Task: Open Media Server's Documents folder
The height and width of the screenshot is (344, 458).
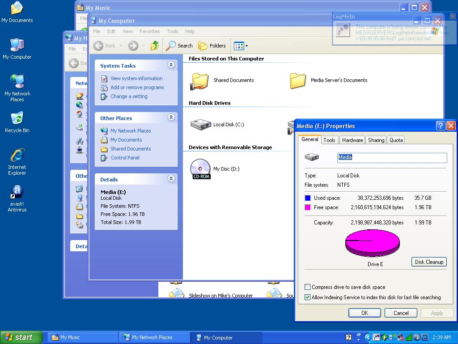Action: pyautogui.click(x=298, y=81)
